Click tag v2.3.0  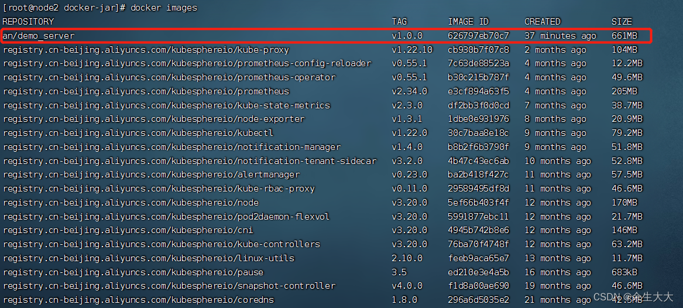click(407, 105)
